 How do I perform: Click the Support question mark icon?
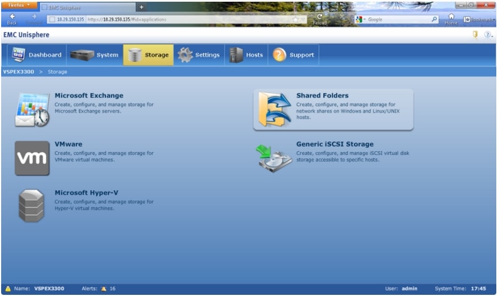point(279,55)
